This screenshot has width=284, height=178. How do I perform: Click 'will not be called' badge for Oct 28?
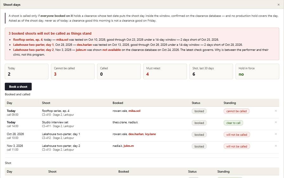pos(237,135)
